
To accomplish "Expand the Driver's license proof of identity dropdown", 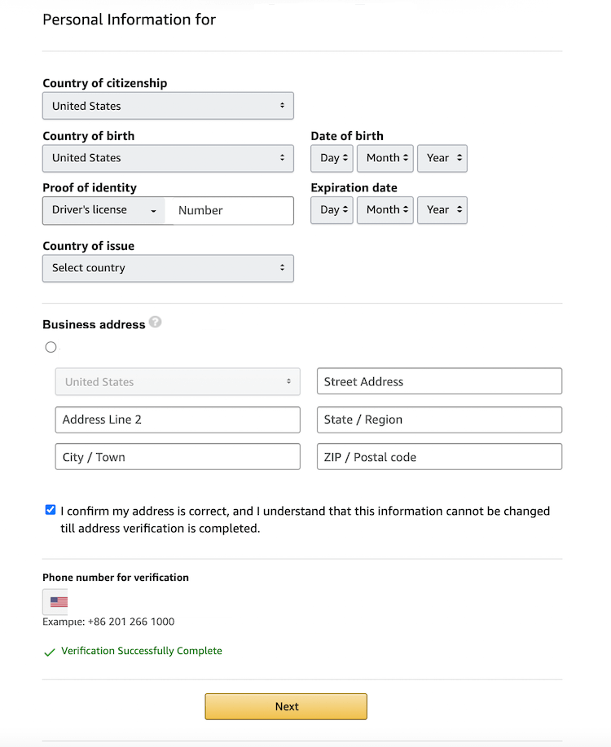I will [x=103, y=210].
